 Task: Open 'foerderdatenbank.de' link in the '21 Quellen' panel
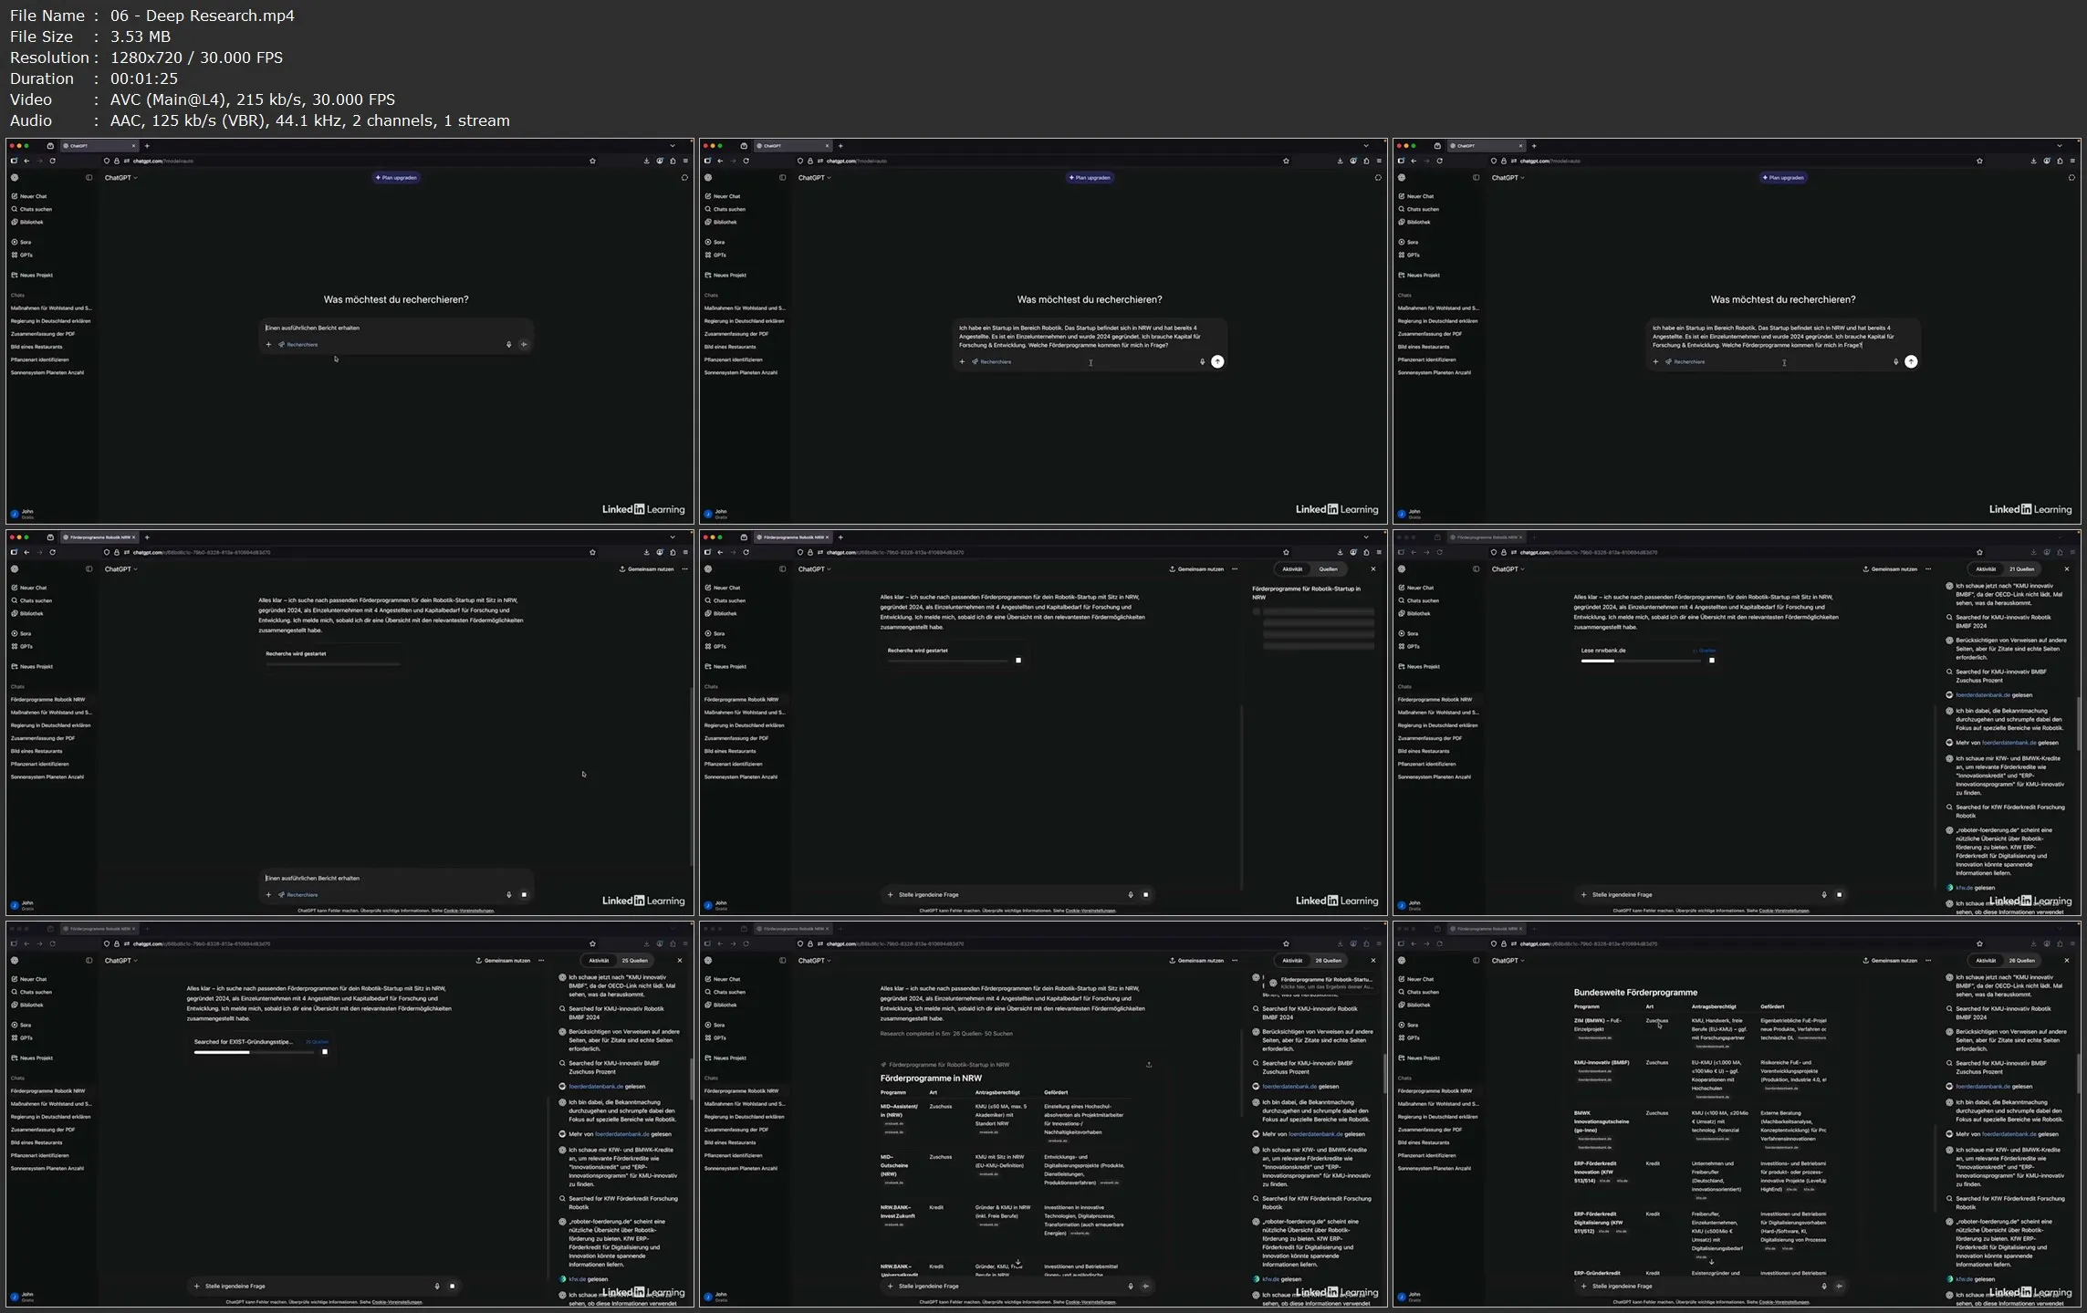1982,695
